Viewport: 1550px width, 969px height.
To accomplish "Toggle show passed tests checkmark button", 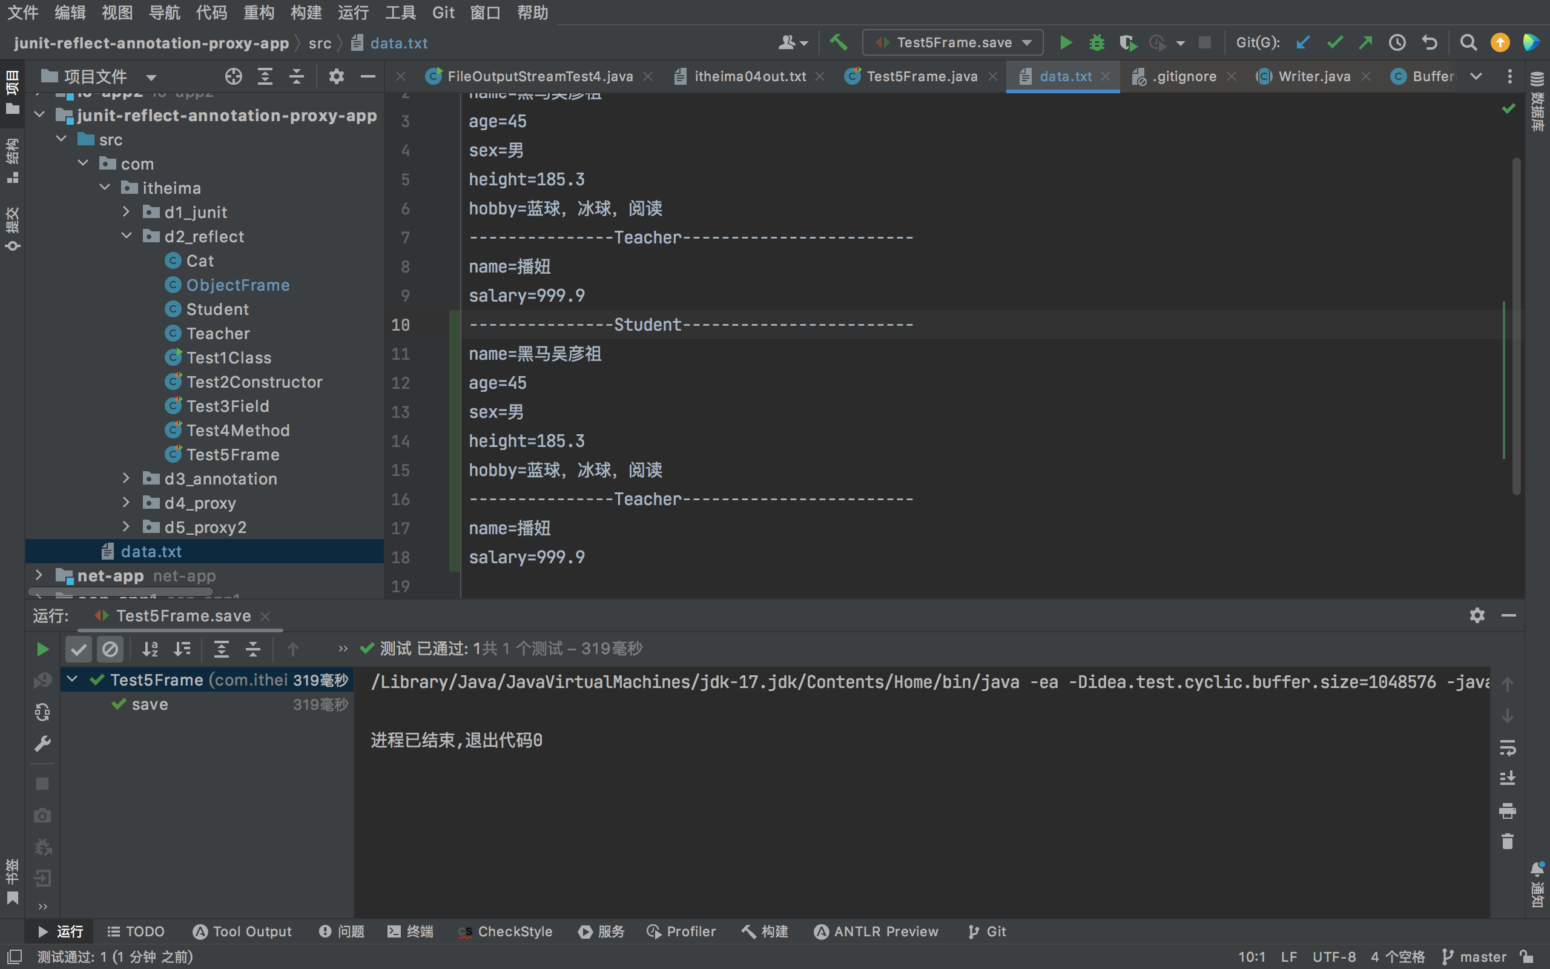I will point(79,649).
